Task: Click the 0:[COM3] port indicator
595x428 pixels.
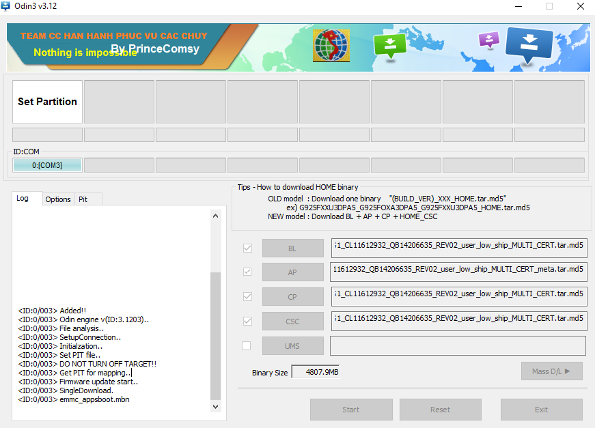Action: click(x=47, y=165)
